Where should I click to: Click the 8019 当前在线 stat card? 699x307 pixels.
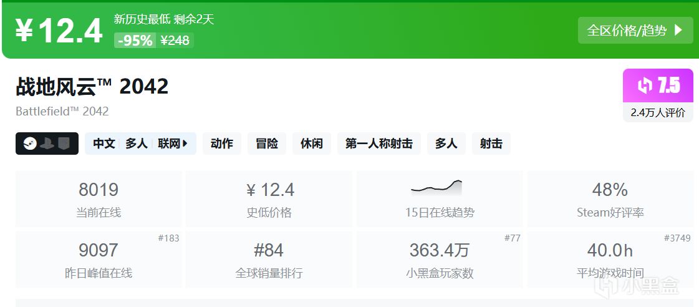click(x=99, y=199)
